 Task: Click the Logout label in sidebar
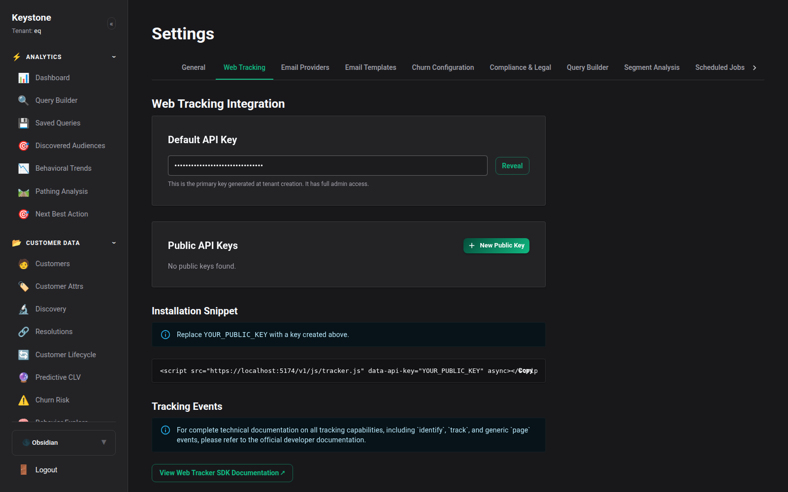(x=46, y=470)
